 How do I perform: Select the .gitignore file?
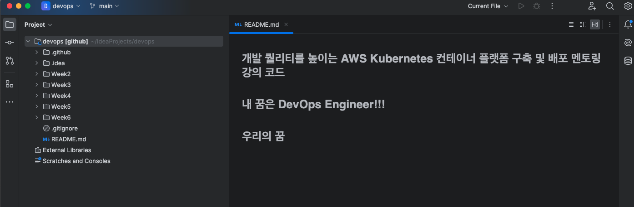click(x=65, y=128)
